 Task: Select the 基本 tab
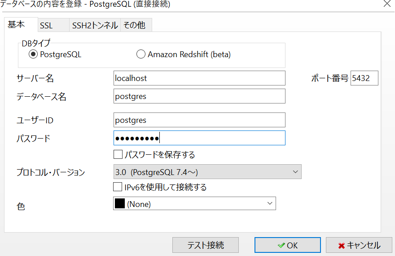click(21, 25)
